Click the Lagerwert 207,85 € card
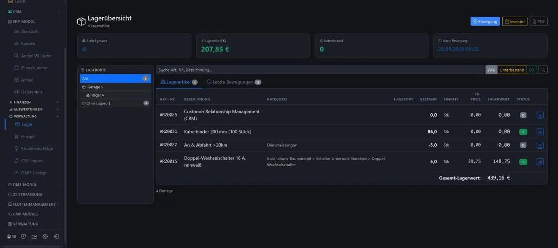The image size is (558, 248). click(252, 46)
